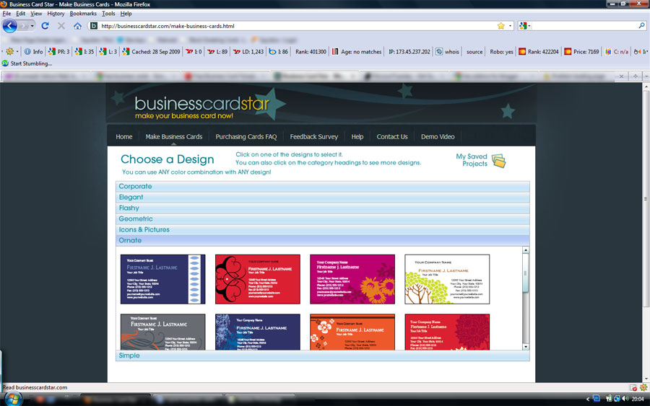Image resolution: width=650 pixels, height=406 pixels.
Task: Click the search magnifier icon
Action: 641,26
